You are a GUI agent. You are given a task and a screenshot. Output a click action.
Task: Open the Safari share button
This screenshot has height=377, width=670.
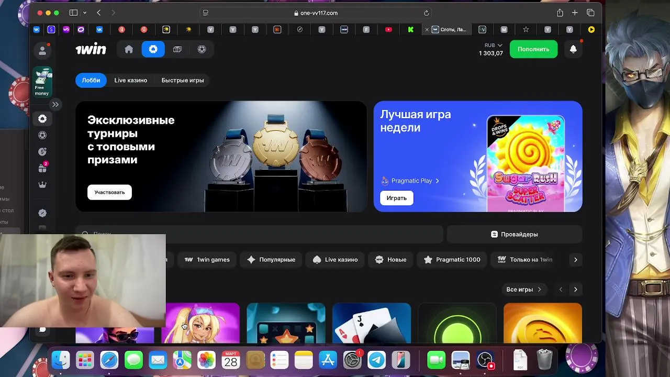(560, 13)
